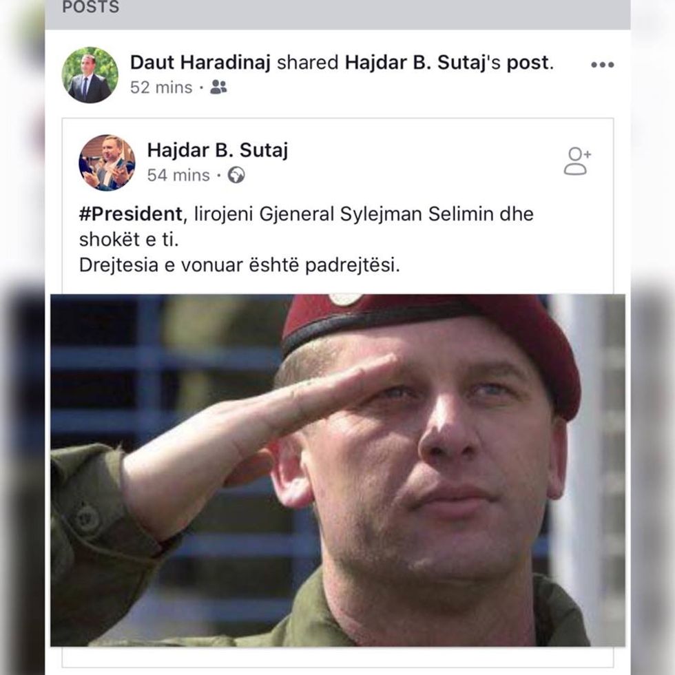Click the Hajdar B. Sutaj name in shared card
The height and width of the screenshot is (675, 675).
coord(217,150)
